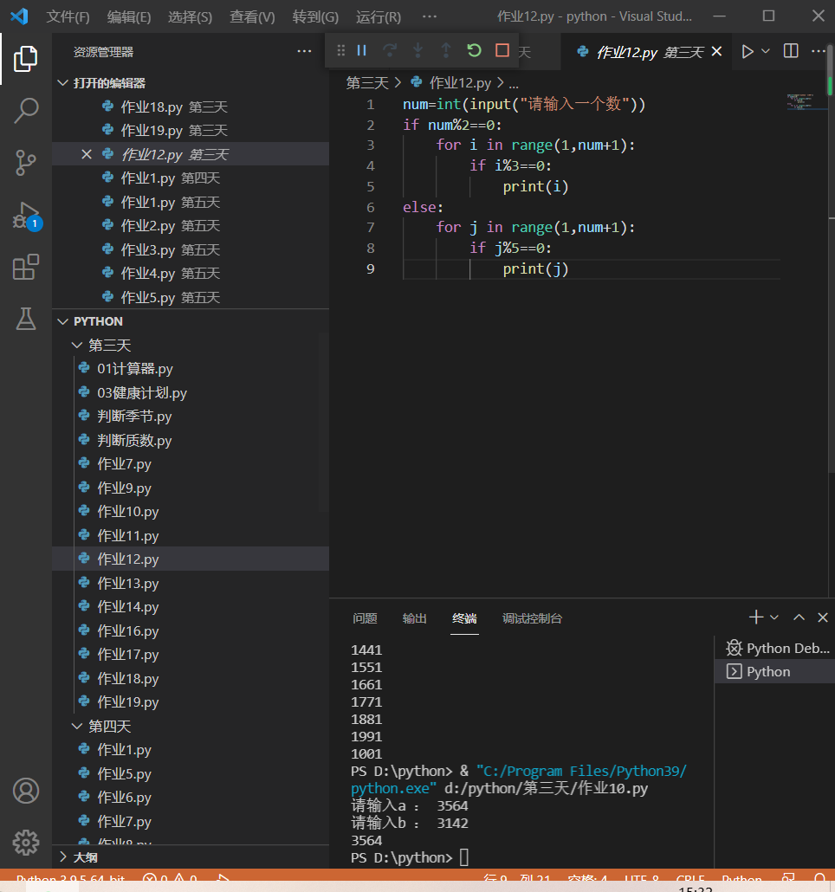Open the Extensions view
Viewport: 835px width, 892px height.
pos(26,267)
